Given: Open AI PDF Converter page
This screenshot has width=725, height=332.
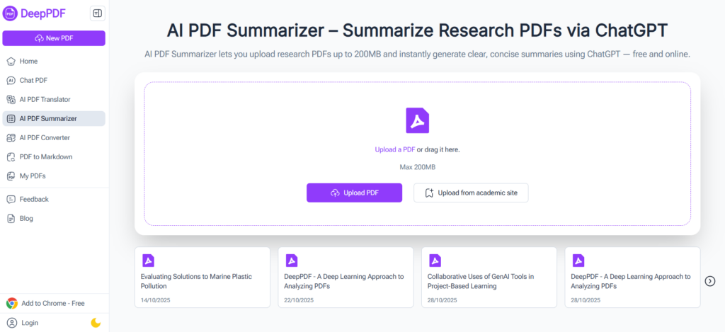Looking at the screenshot, I should coord(54,138).
